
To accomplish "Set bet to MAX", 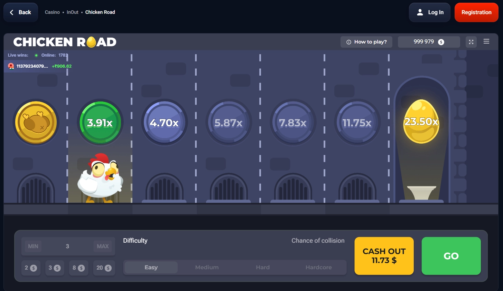I will coord(103,246).
